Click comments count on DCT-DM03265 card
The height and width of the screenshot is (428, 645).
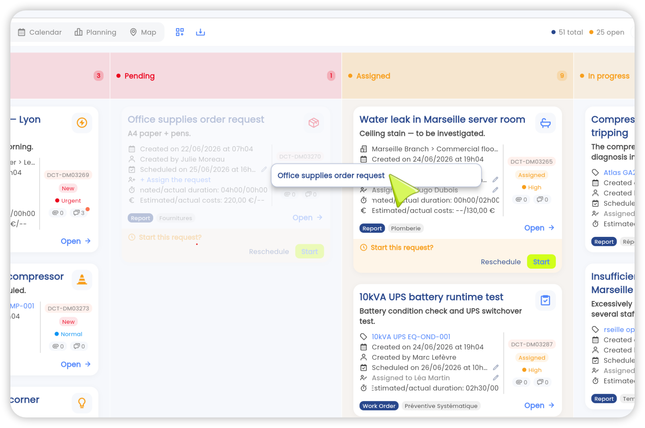543,199
